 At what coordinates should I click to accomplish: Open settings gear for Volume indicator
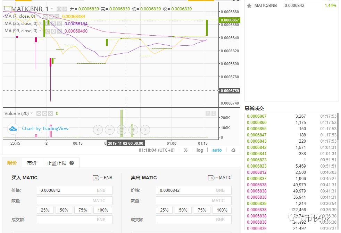coord(45,114)
